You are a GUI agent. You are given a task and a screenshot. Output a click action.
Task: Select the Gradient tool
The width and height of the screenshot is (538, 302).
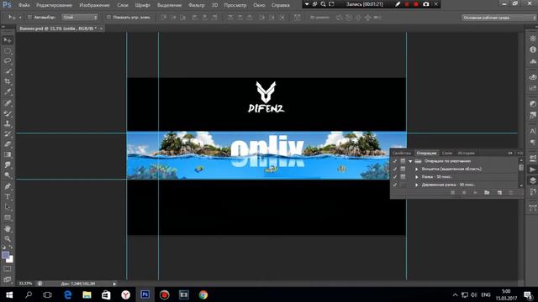[8, 154]
